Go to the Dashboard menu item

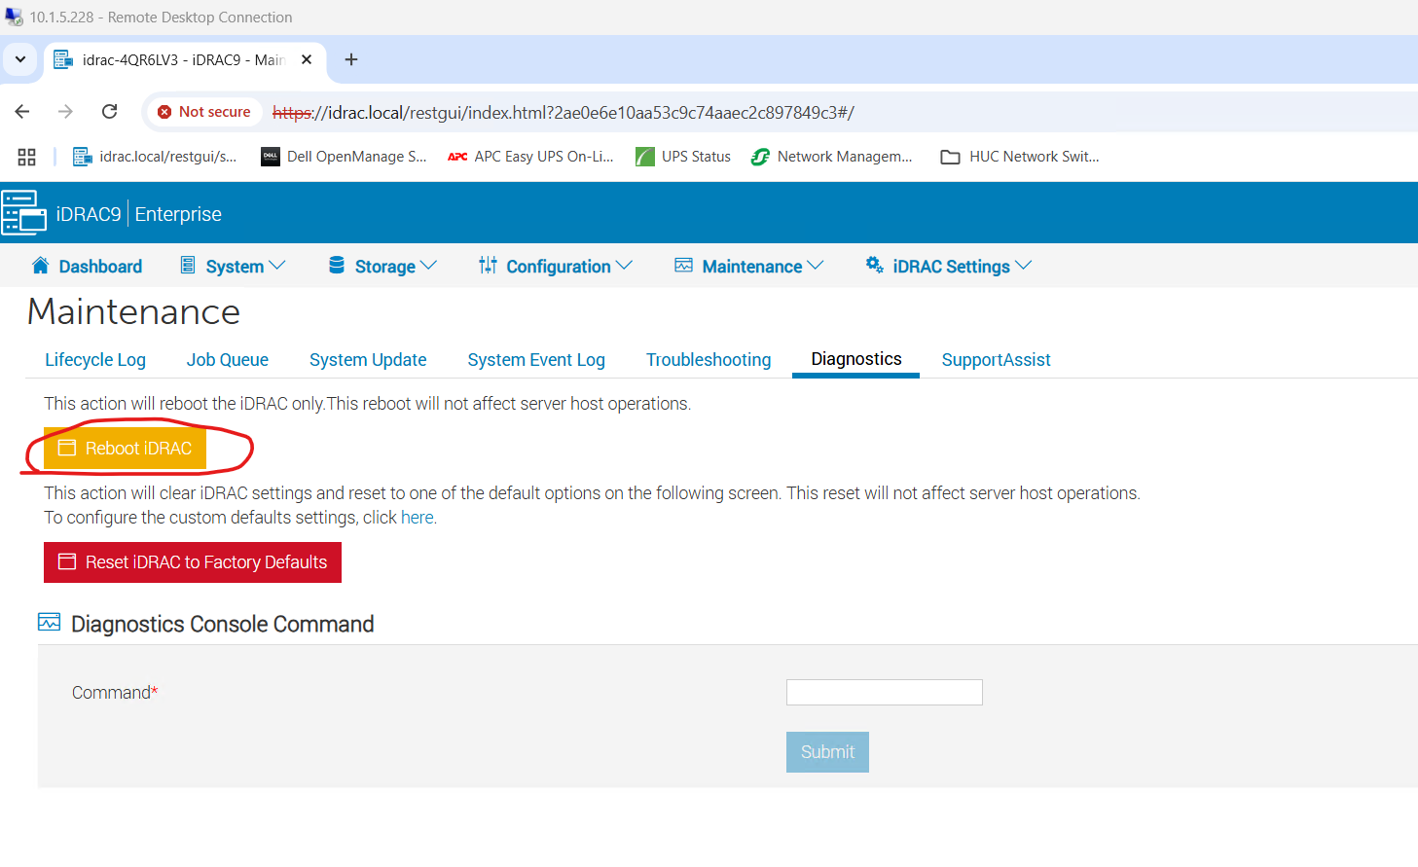coord(87,267)
